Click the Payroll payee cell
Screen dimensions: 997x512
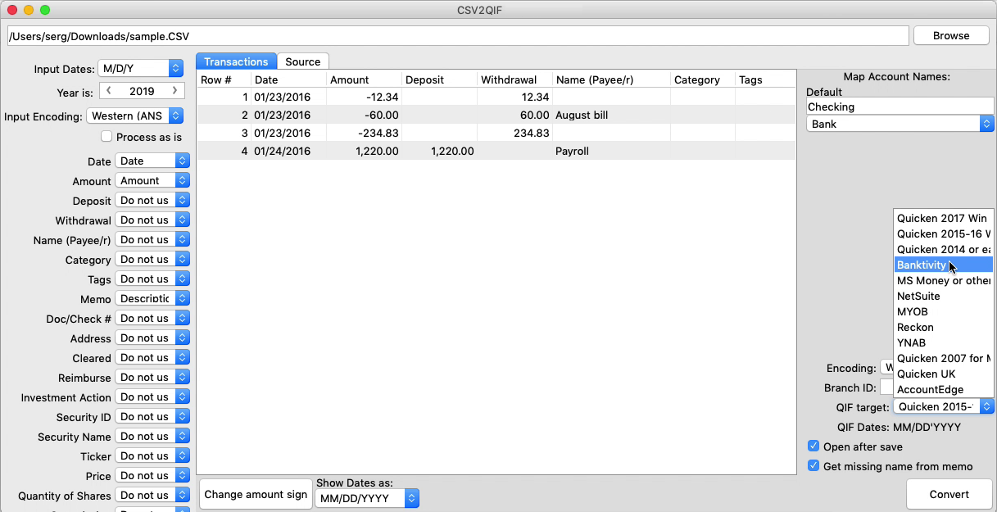[x=611, y=152]
